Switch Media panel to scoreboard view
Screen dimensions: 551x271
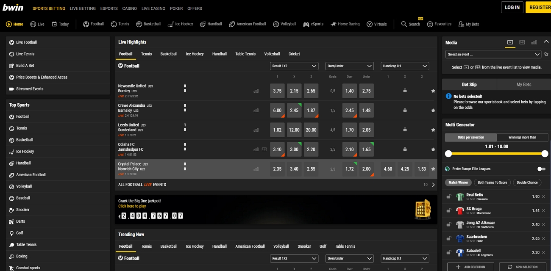click(x=522, y=42)
